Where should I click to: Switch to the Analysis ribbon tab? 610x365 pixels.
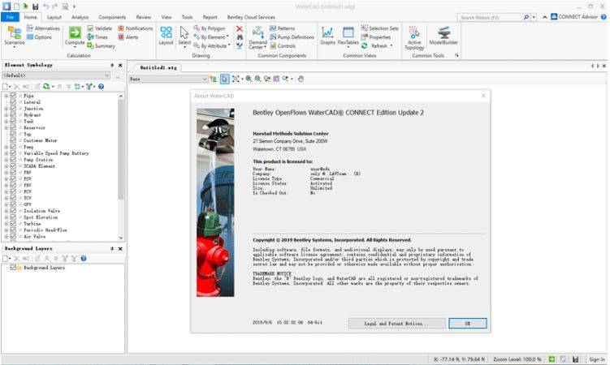pyautogui.click(x=80, y=17)
